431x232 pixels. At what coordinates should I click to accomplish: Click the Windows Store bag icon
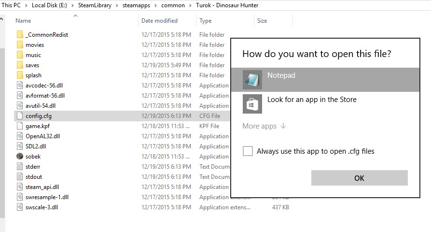(x=252, y=103)
